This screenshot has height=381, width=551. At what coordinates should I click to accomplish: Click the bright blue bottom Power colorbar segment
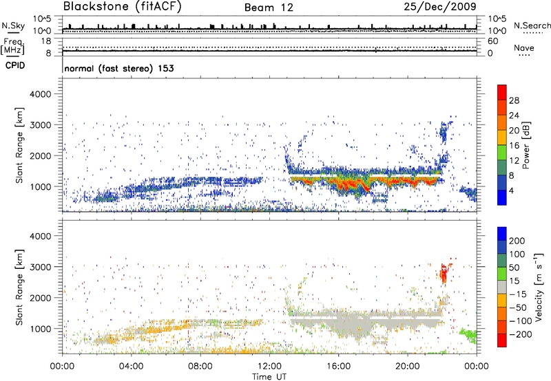pyautogui.click(x=502, y=197)
